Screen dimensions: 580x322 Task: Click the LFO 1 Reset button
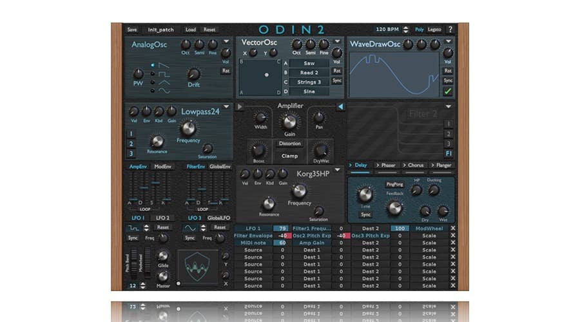point(163,228)
